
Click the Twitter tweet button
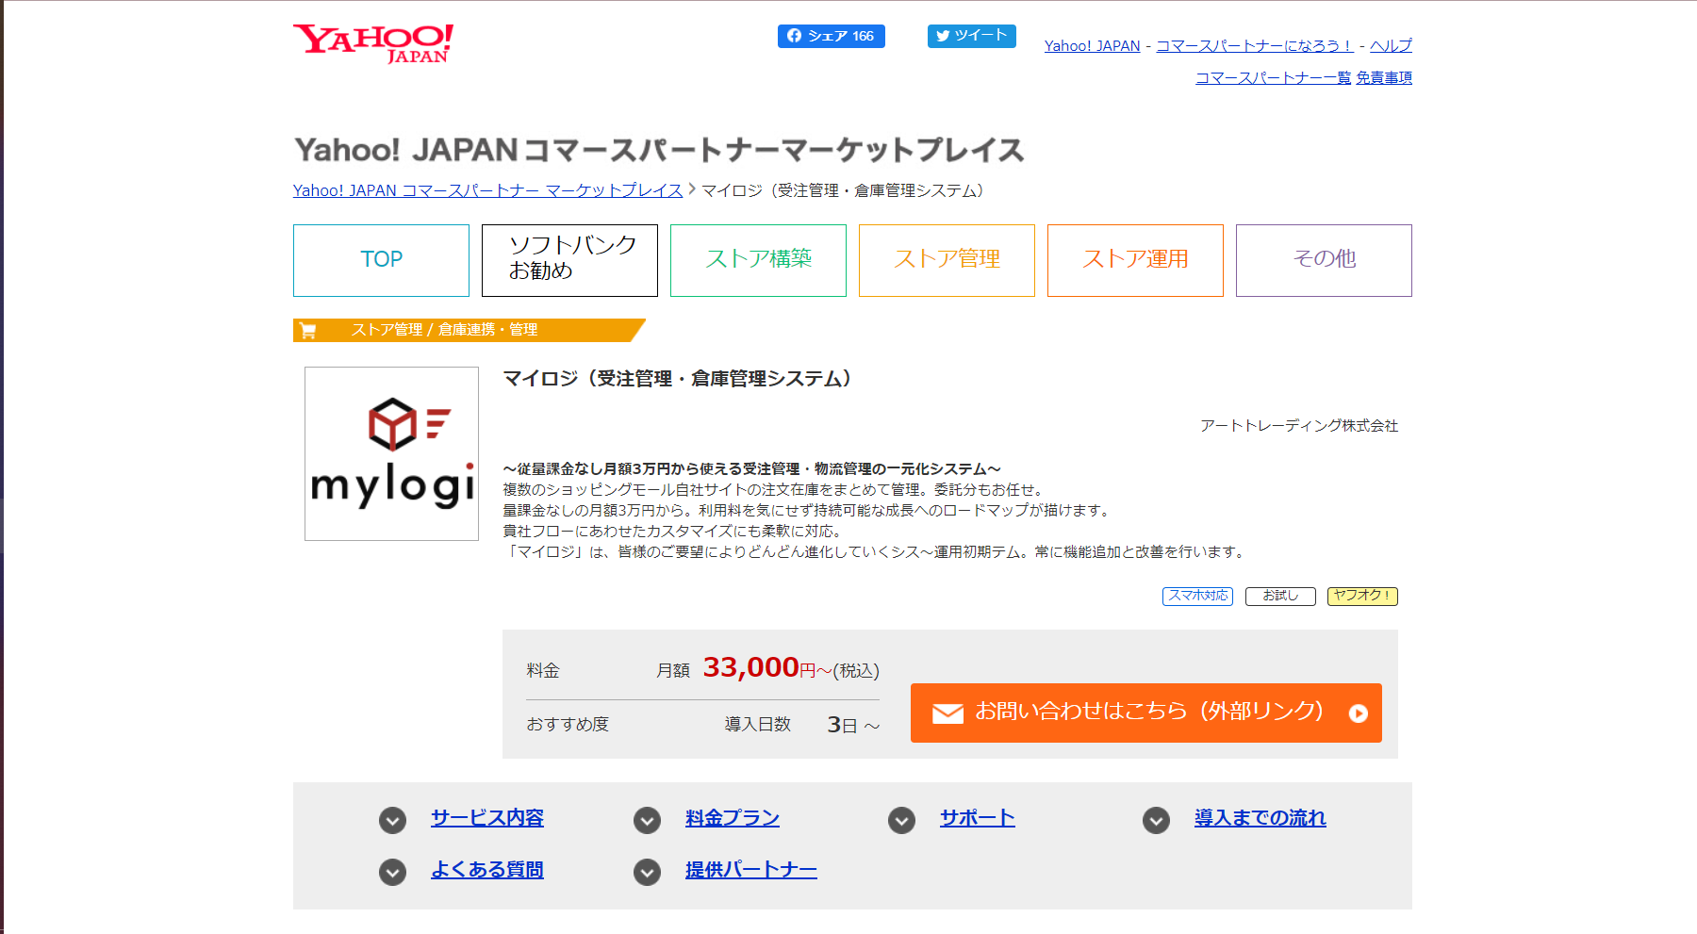[971, 36]
